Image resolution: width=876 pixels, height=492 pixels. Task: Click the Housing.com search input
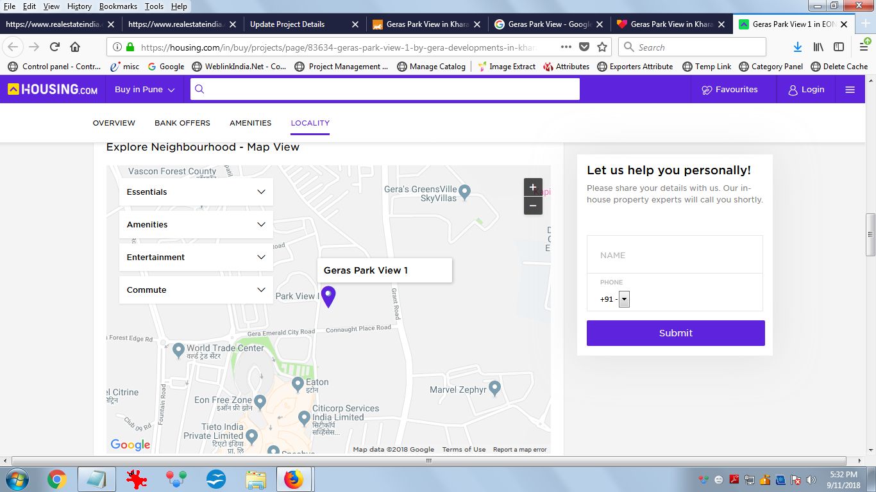tap(385, 89)
